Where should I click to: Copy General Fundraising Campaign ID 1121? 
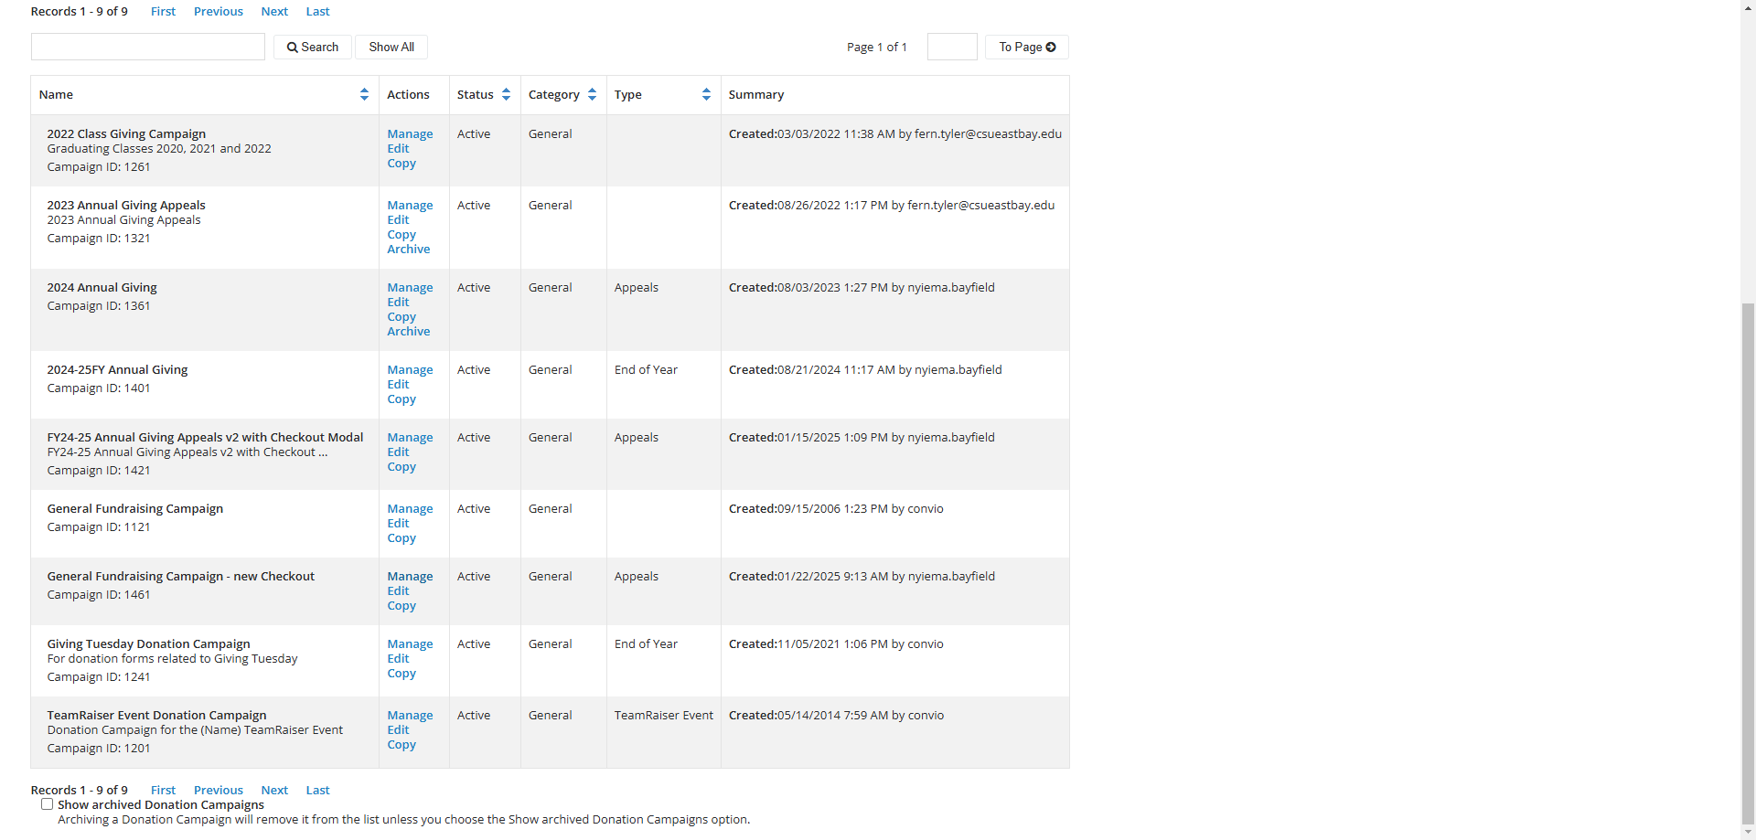tap(402, 537)
